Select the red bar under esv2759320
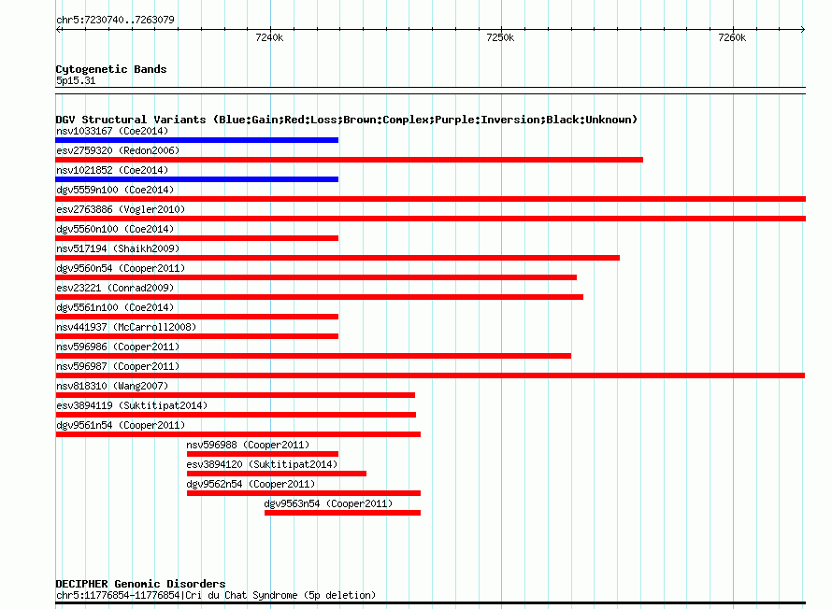 pyautogui.click(x=349, y=160)
